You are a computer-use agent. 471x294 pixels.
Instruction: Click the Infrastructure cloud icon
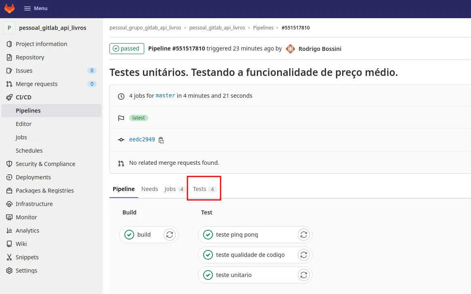coord(9,204)
